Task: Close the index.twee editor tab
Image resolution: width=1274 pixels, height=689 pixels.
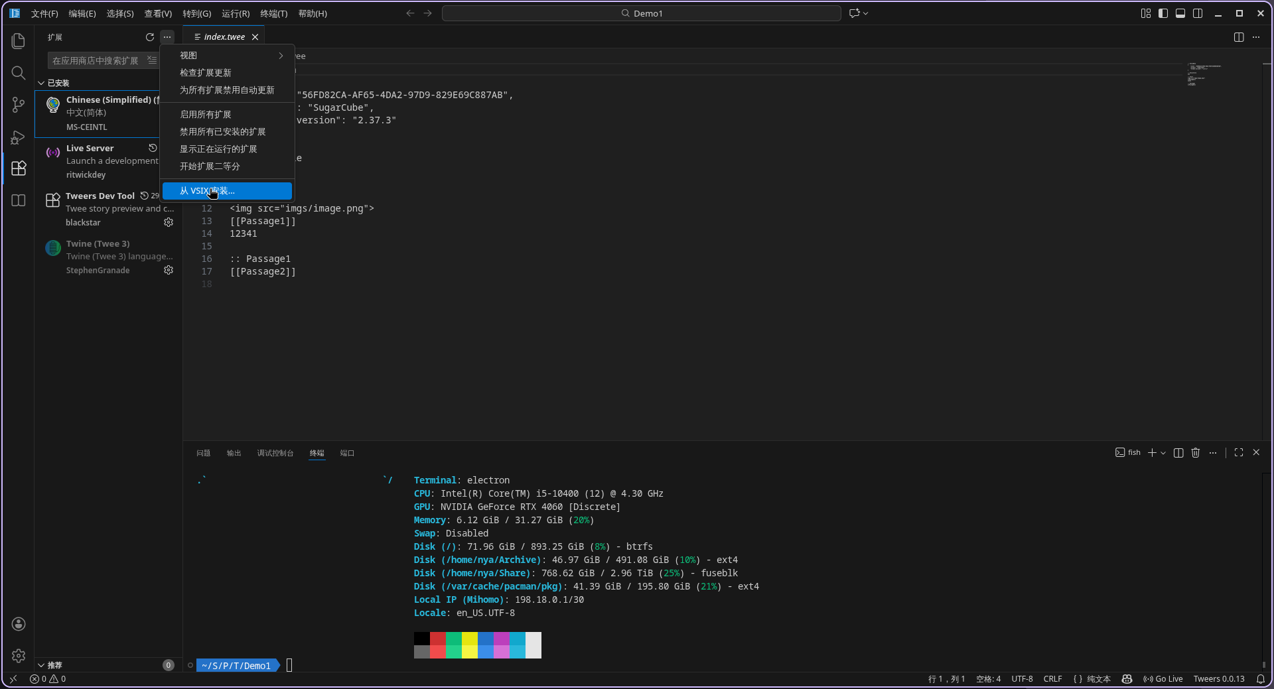Action: point(255,37)
